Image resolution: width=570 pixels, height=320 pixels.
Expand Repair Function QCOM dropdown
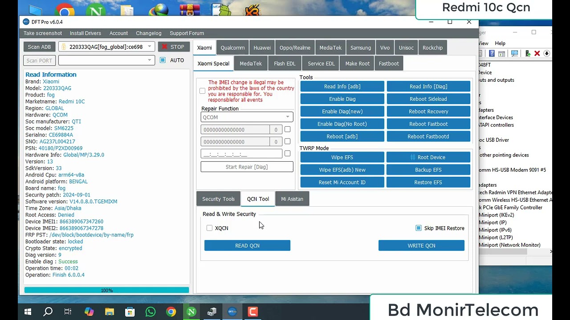click(247, 117)
